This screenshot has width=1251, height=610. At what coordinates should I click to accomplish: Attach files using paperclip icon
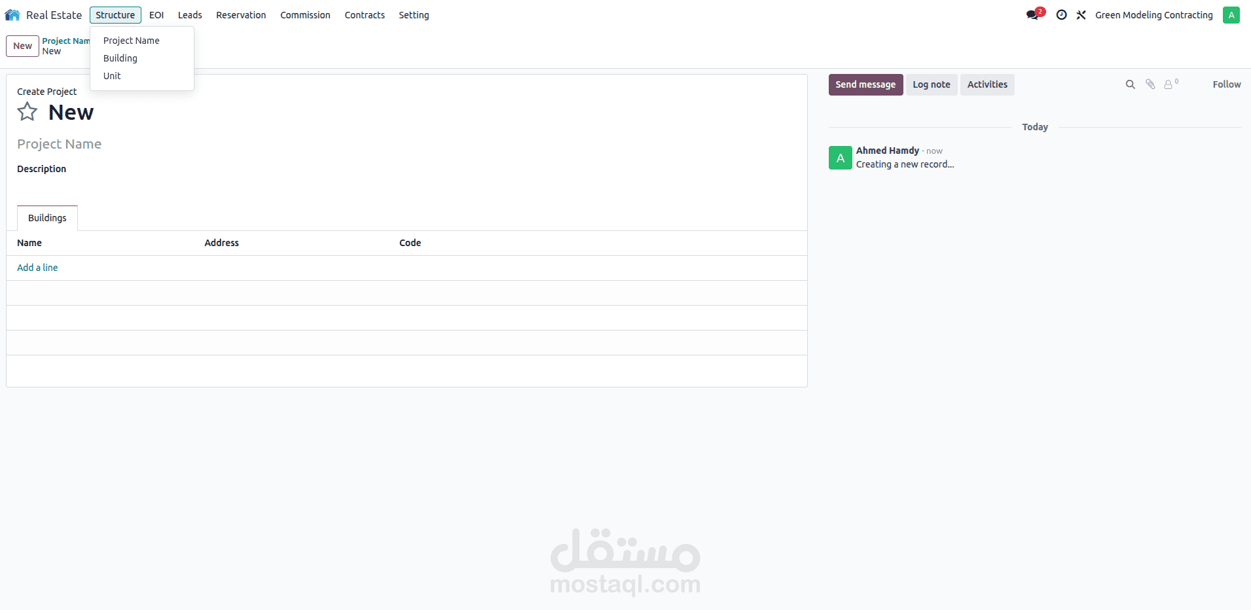pyautogui.click(x=1150, y=84)
